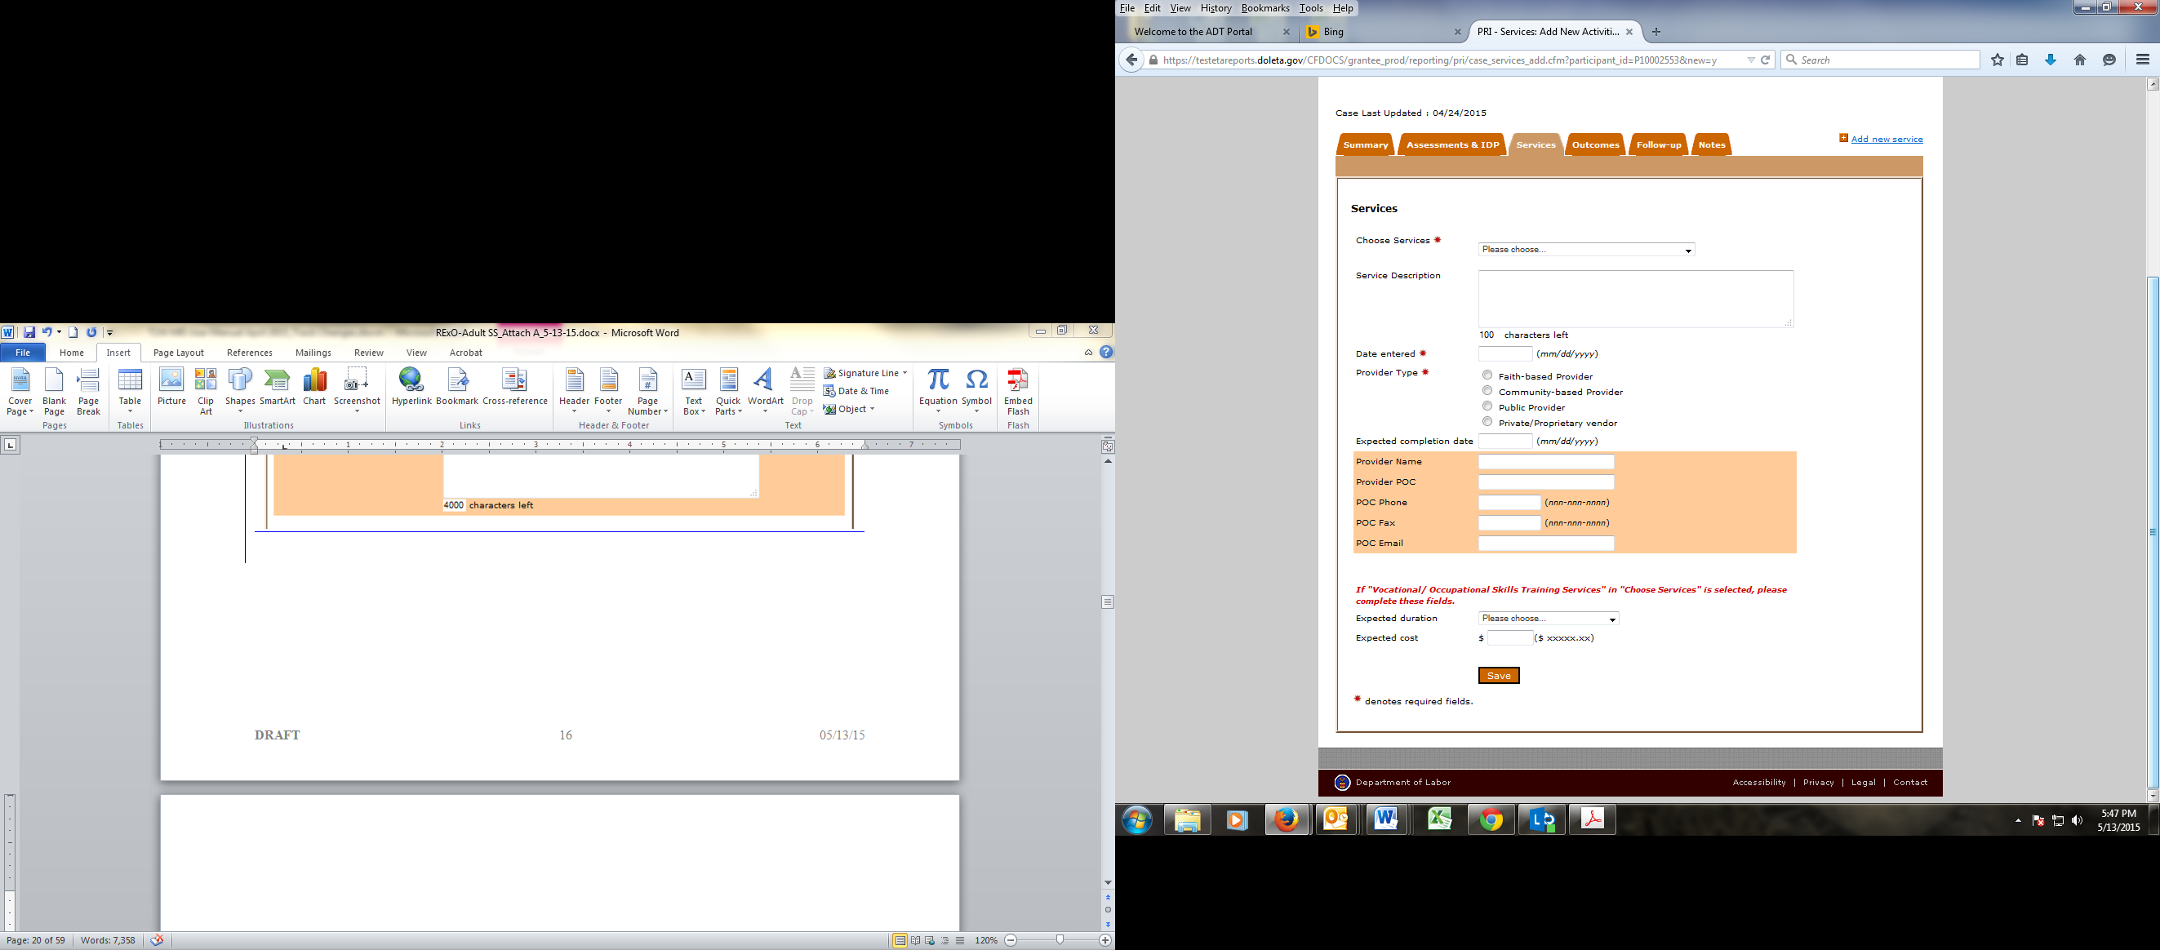Choose Public Provider option
Screen dimensions: 2160x950
pyautogui.click(x=1487, y=406)
